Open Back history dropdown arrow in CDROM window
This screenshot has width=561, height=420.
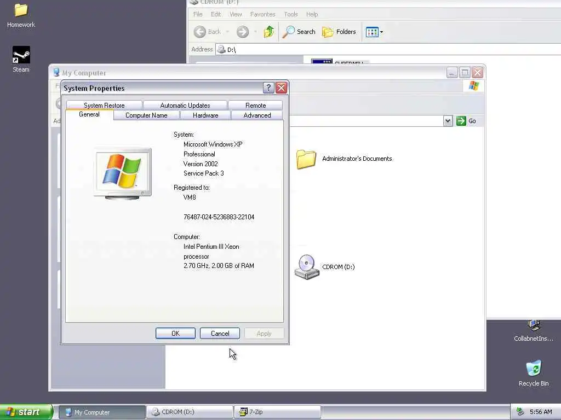pyautogui.click(x=227, y=32)
